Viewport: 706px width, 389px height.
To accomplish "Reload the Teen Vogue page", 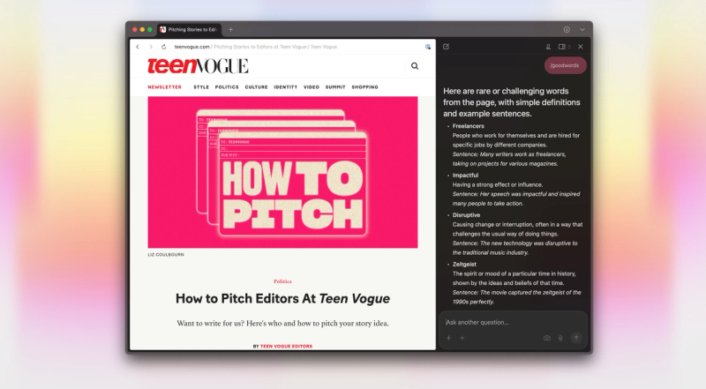I will click(x=164, y=47).
